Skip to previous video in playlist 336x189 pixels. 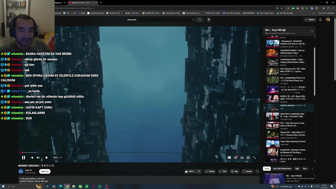pyautogui.click(x=32, y=157)
